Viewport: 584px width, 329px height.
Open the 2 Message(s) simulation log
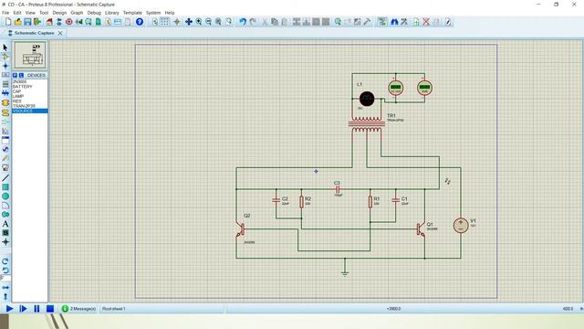click(x=78, y=309)
